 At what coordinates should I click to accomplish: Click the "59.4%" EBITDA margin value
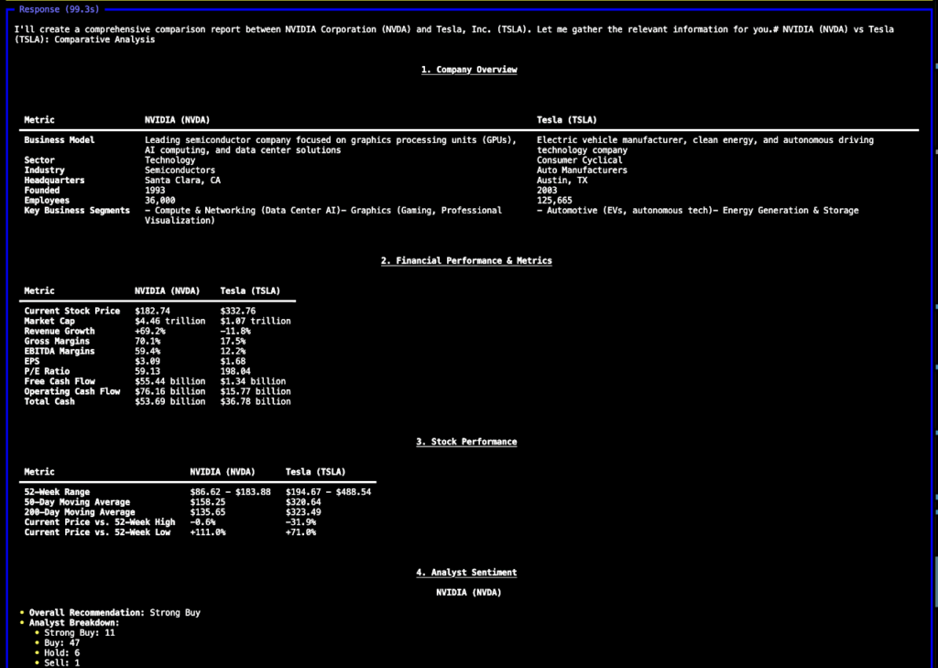(147, 351)
